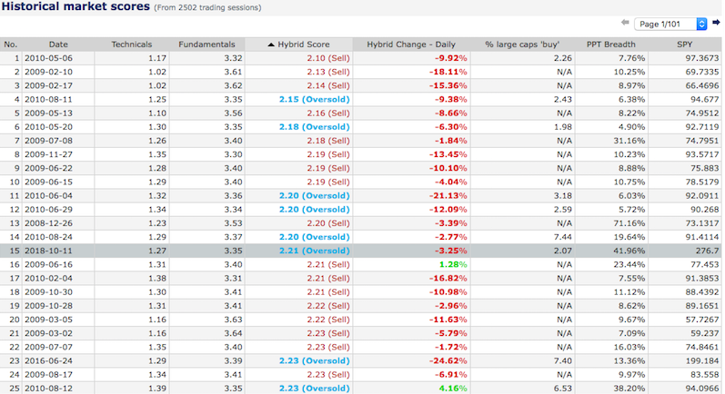725x394 pixels.
Task: Sort by the Date column header
Action: click(x=58, y=44)
